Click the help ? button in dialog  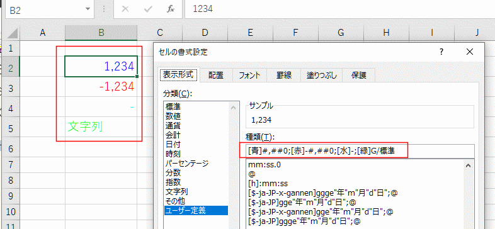pyautogui.click(x=441, y=52)
